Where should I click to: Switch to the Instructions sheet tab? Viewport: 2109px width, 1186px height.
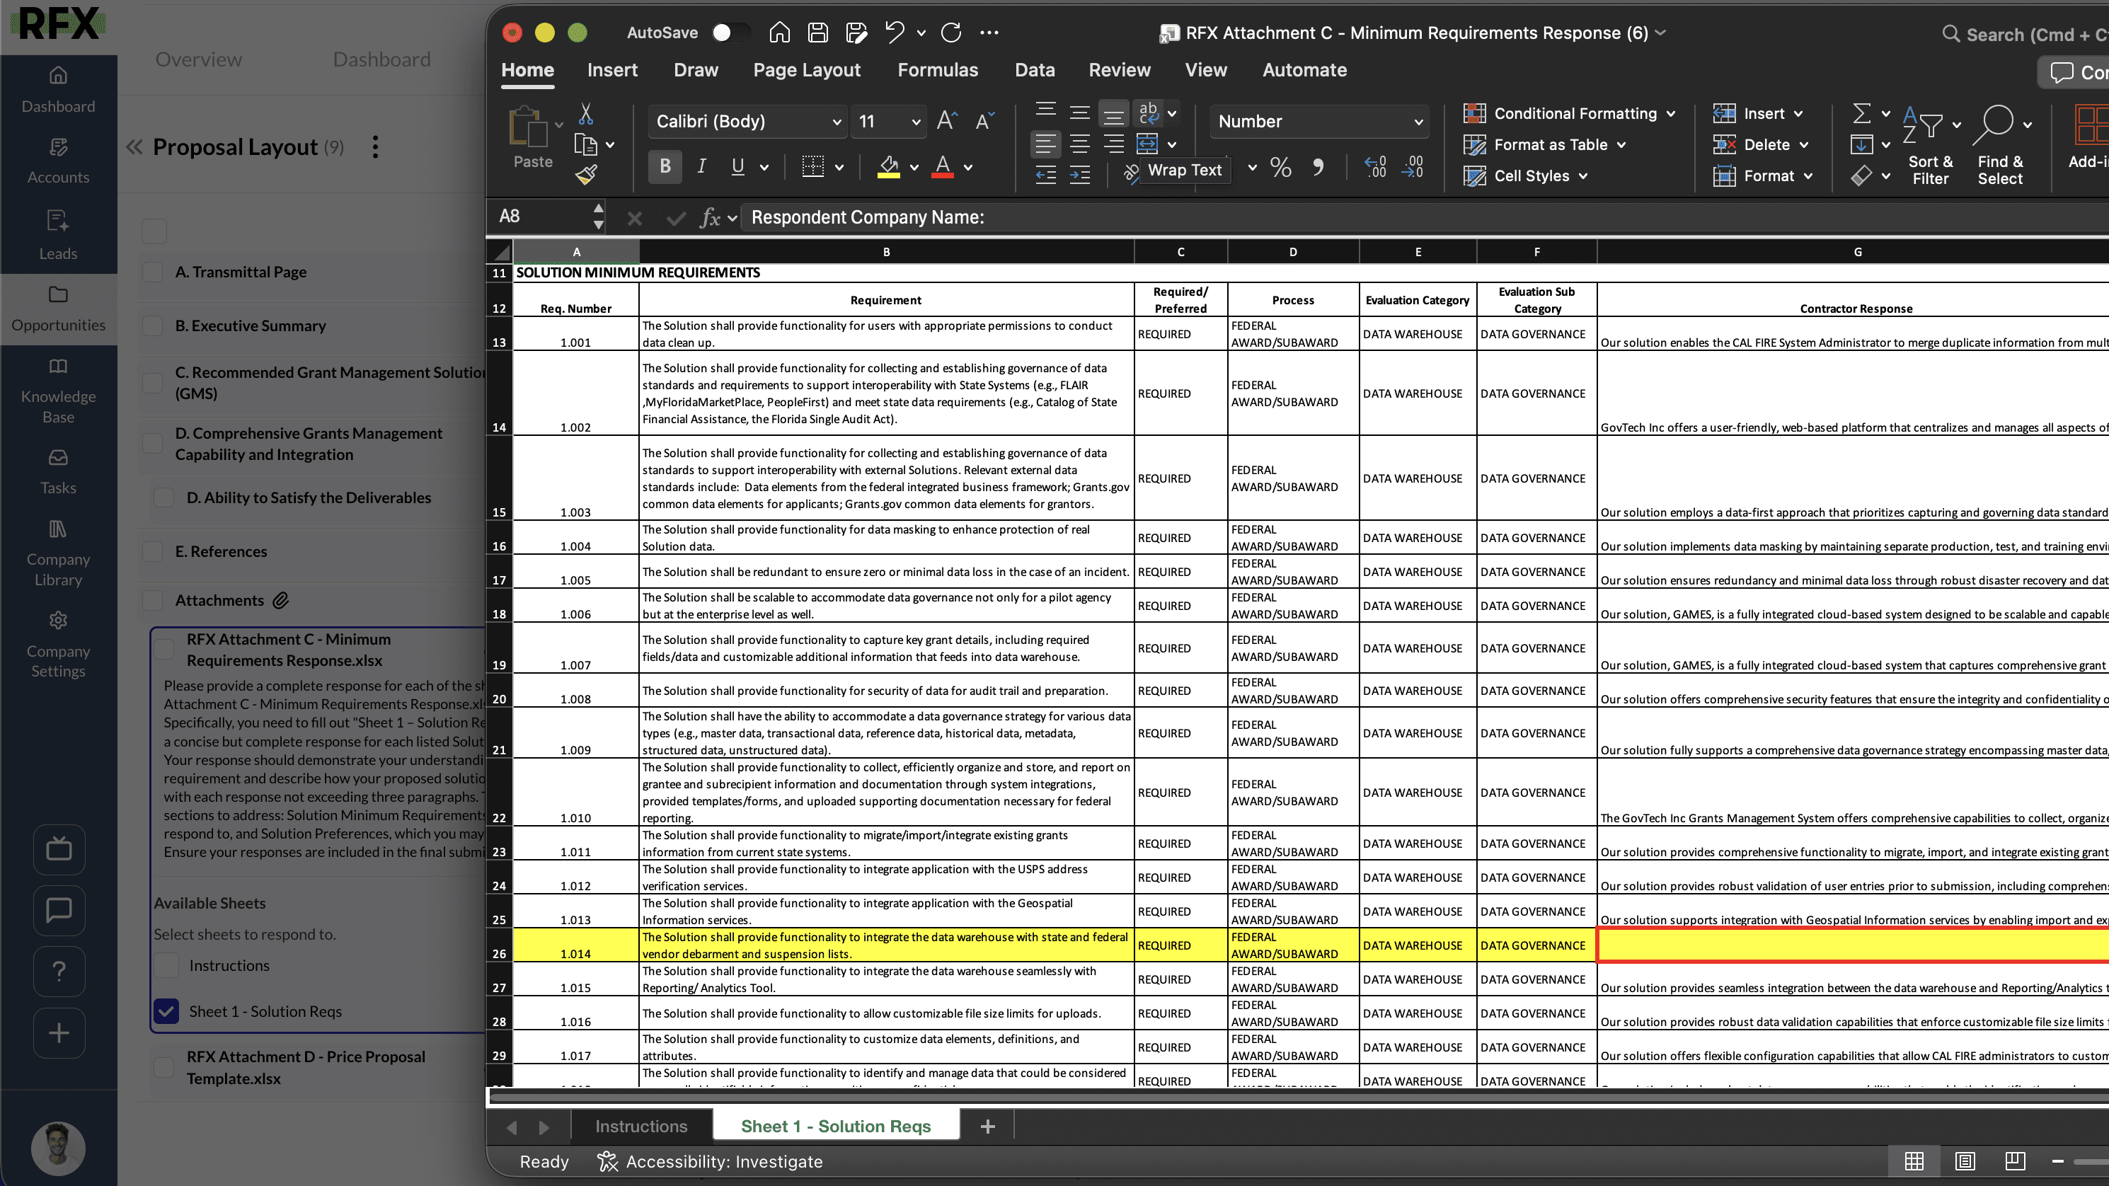tap(641, 1127)
